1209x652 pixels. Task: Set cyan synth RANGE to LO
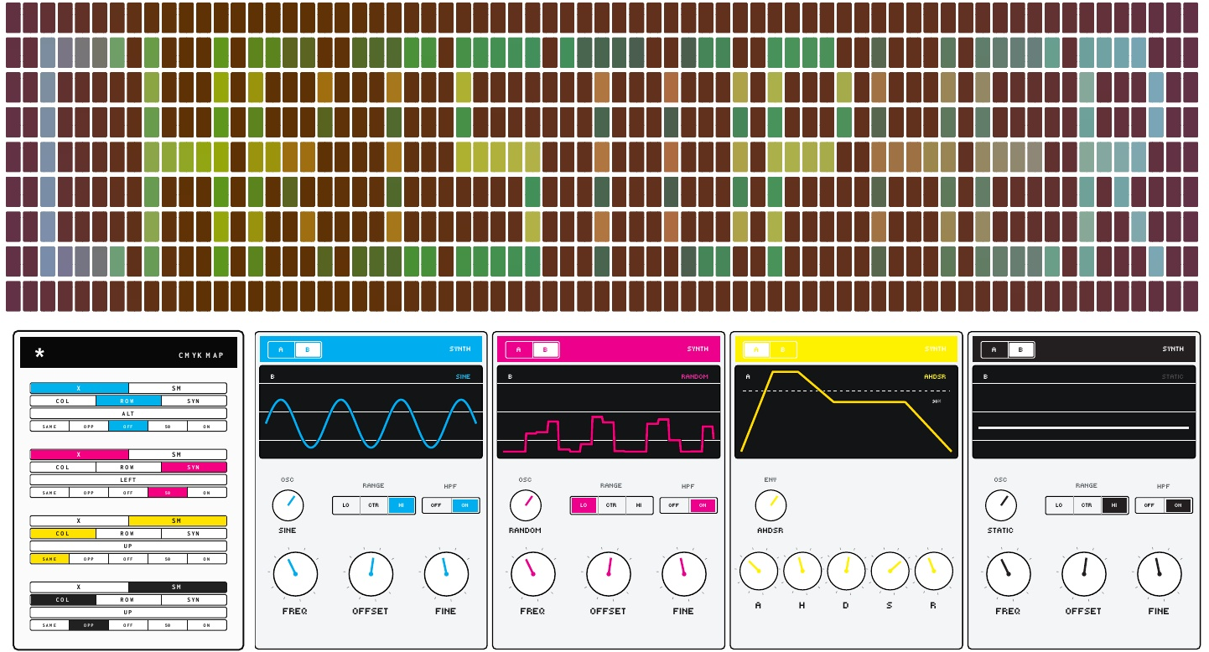coord(346,505)
